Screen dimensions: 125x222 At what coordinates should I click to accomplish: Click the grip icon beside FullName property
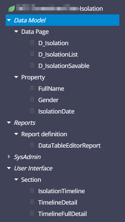pyautogui.click(x=32, y=88)
